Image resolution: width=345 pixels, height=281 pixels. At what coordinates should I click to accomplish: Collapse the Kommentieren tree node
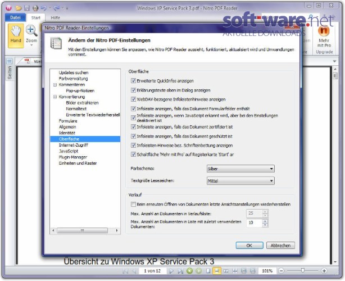pyautogui.click(x=55, y=85)
